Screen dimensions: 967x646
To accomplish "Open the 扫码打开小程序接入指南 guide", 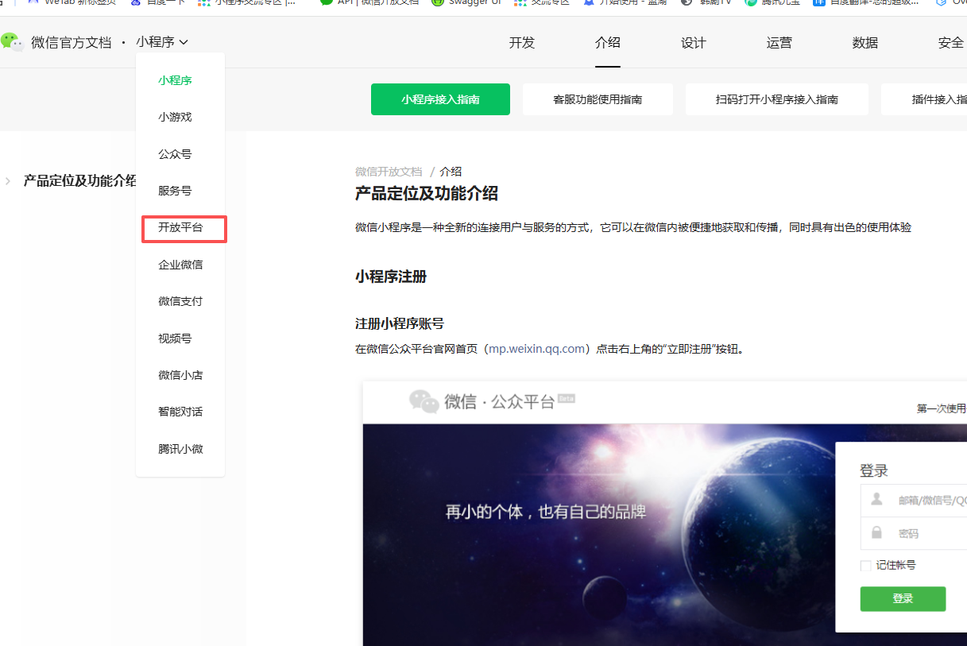I will pyautogui.click(x=777, y=99).
